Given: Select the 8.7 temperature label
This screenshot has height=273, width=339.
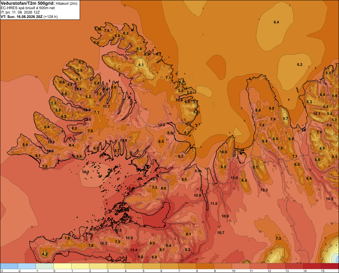Looking at the screenshot, I should click(x=117, y=151).
